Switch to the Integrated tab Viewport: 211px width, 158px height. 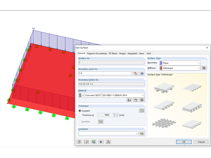pos(132,53)
